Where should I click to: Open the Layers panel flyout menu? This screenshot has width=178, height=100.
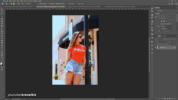(177, 36)
